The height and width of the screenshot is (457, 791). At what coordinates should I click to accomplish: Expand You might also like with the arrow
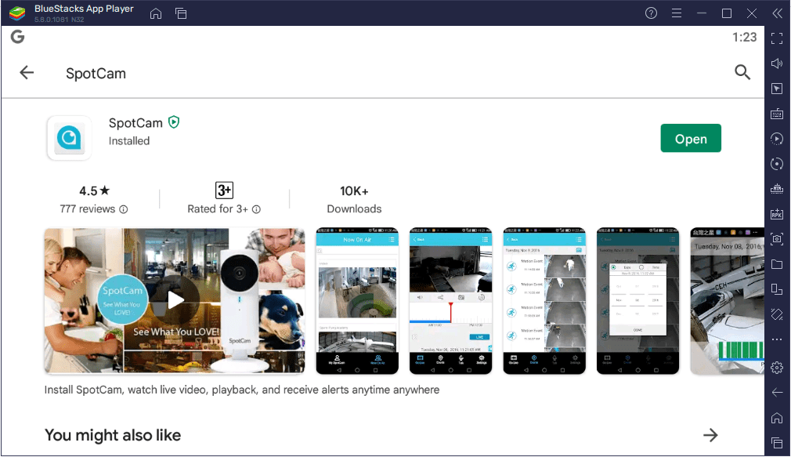point(710,435)
